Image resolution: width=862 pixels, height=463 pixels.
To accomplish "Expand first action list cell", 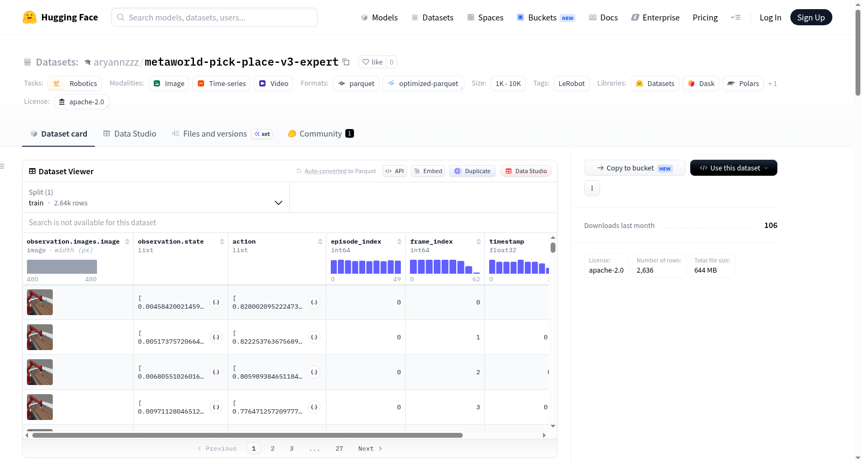I will 314,302.
